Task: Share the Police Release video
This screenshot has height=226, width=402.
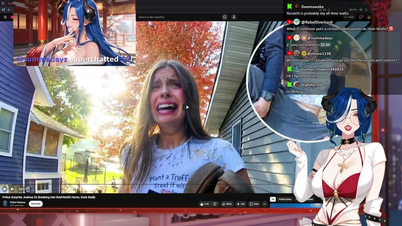Action: 227,204
